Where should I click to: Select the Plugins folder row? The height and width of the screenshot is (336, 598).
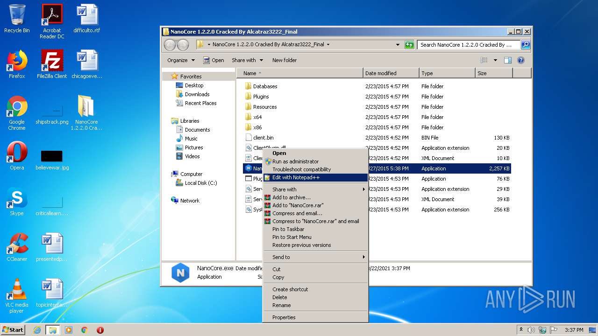377,97
